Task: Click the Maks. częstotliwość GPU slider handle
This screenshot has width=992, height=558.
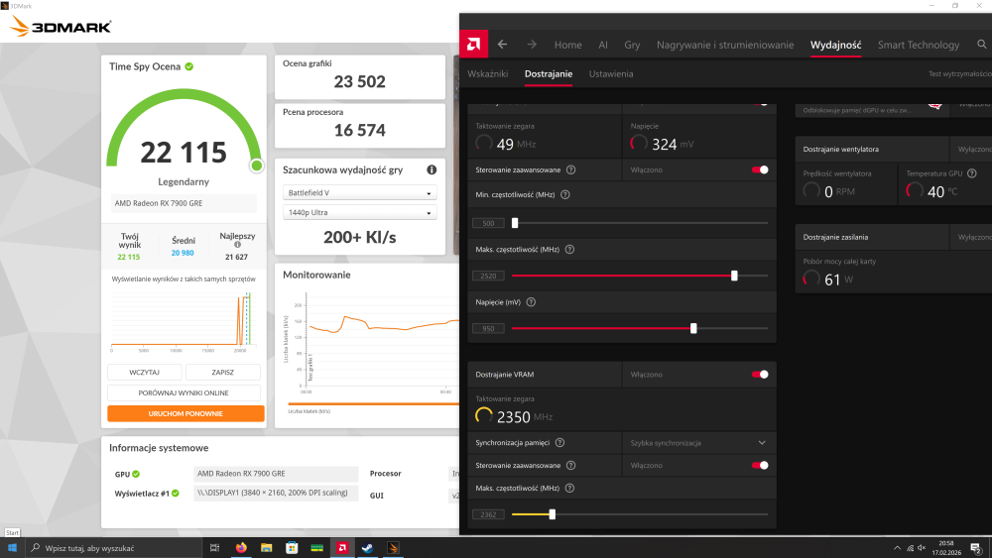Action: pos(734,276)
